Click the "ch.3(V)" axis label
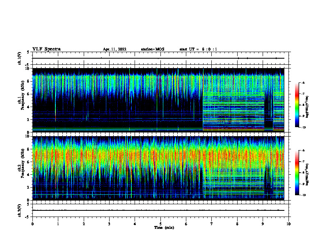This screenshot has height=251, width=325. pyautogui.click(x=19, y=211)
